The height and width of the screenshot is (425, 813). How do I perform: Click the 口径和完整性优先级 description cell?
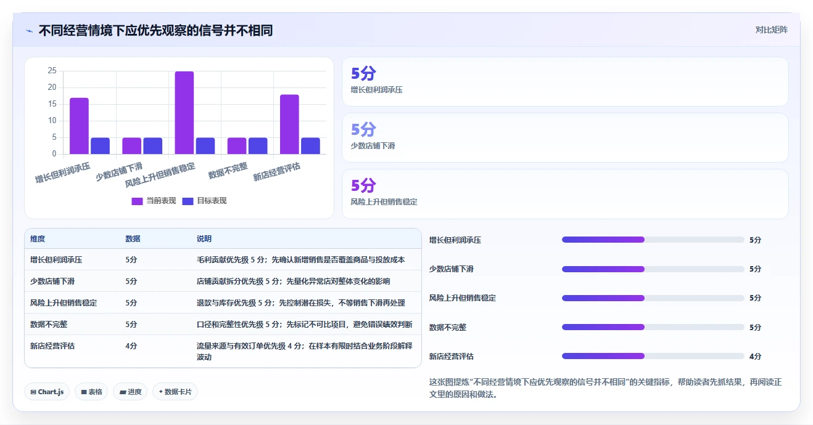[305, 325]
